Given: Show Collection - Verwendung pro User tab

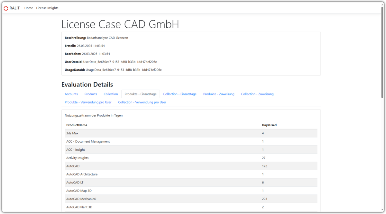Looking at the screenshot, I should 142,102.
